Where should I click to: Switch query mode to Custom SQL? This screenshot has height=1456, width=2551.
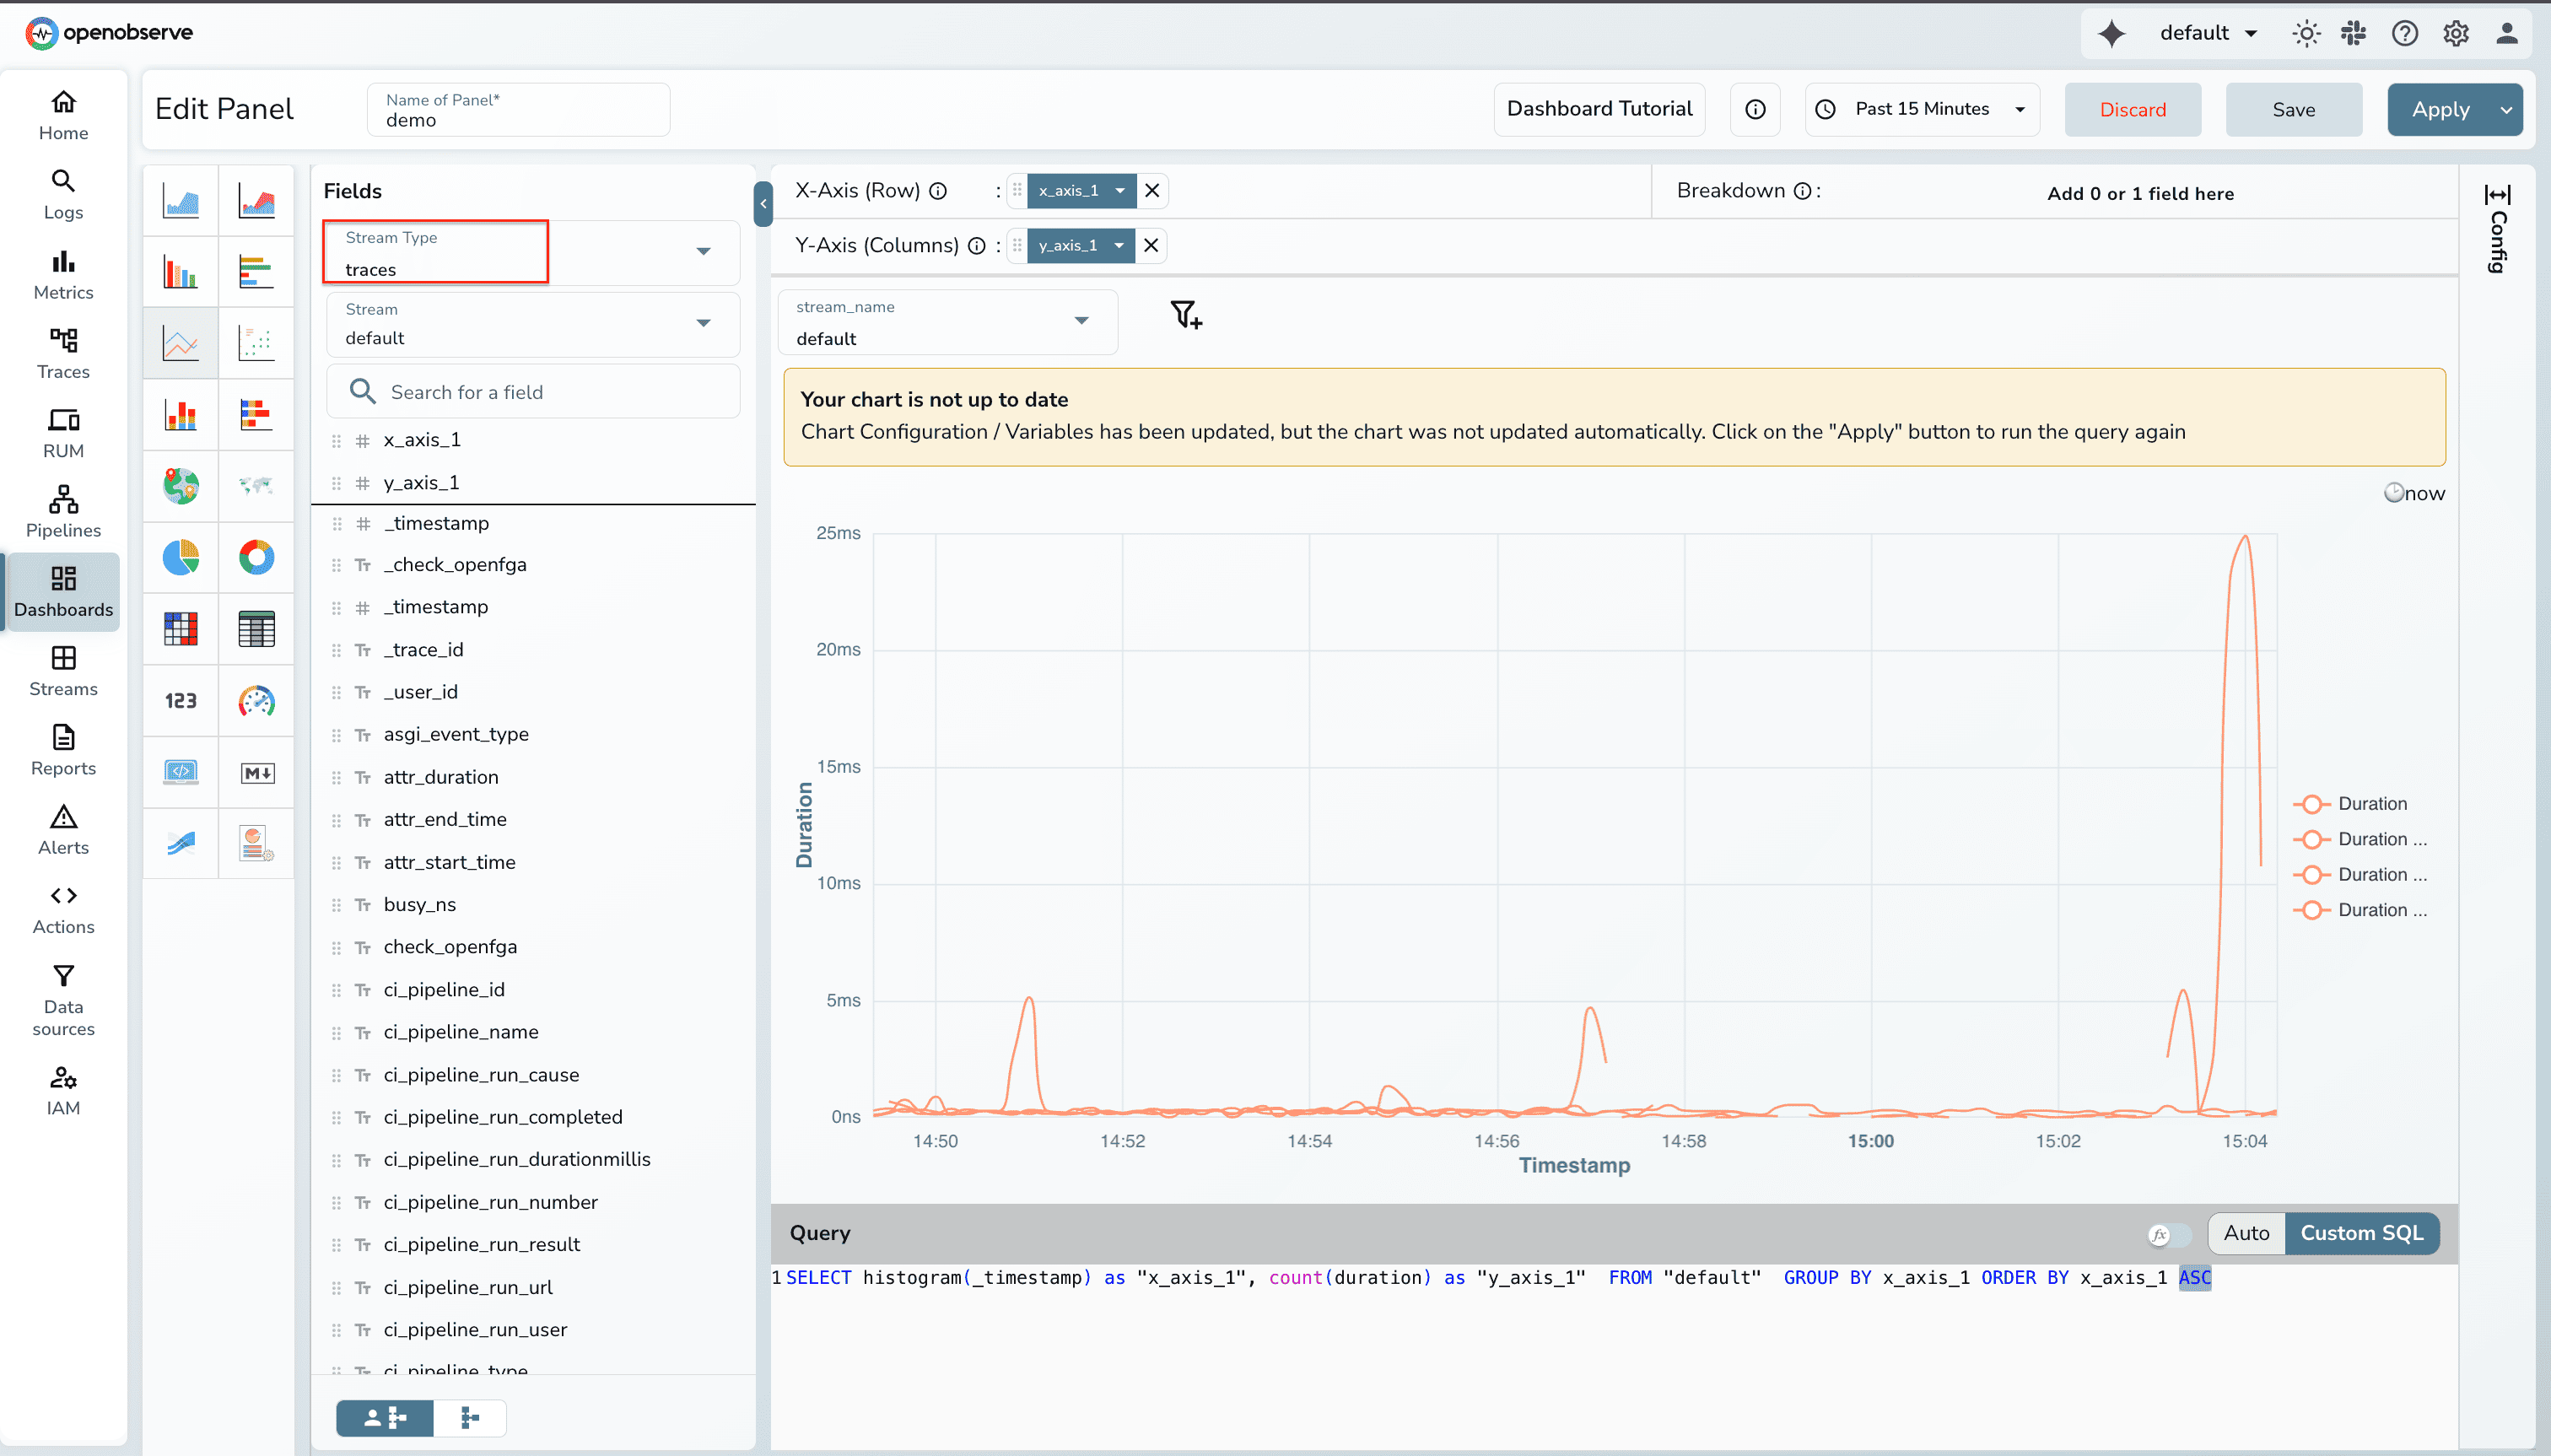[2361, 1233]
